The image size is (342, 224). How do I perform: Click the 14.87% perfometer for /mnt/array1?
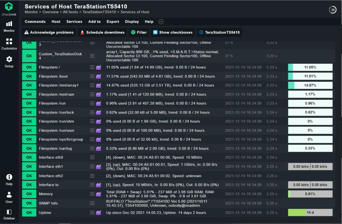(310, 85)
